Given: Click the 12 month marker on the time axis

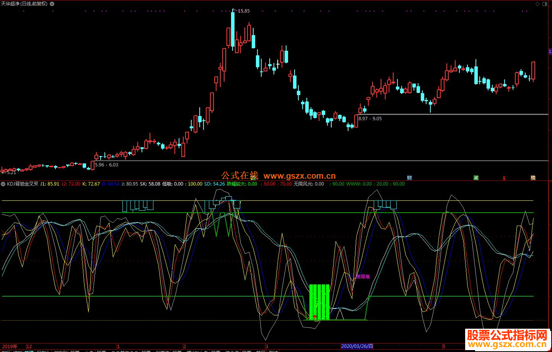Looking at the screenshot, I should pyautogui.click(x=29, y=347).
